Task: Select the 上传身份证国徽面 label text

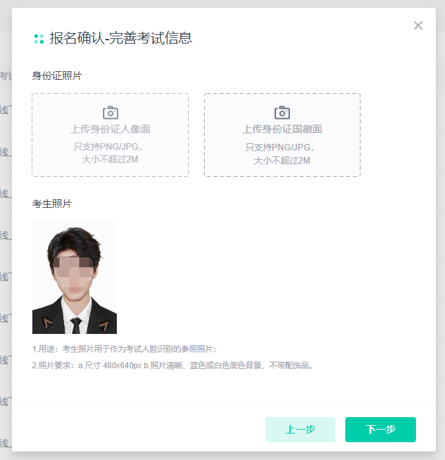Action: coord(282,129)
